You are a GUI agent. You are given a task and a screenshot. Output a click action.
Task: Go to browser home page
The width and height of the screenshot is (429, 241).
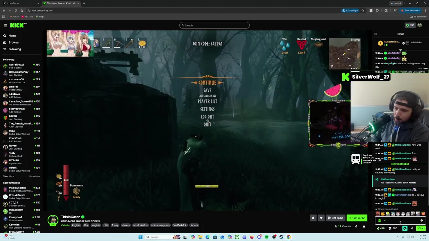coord(22,10)
